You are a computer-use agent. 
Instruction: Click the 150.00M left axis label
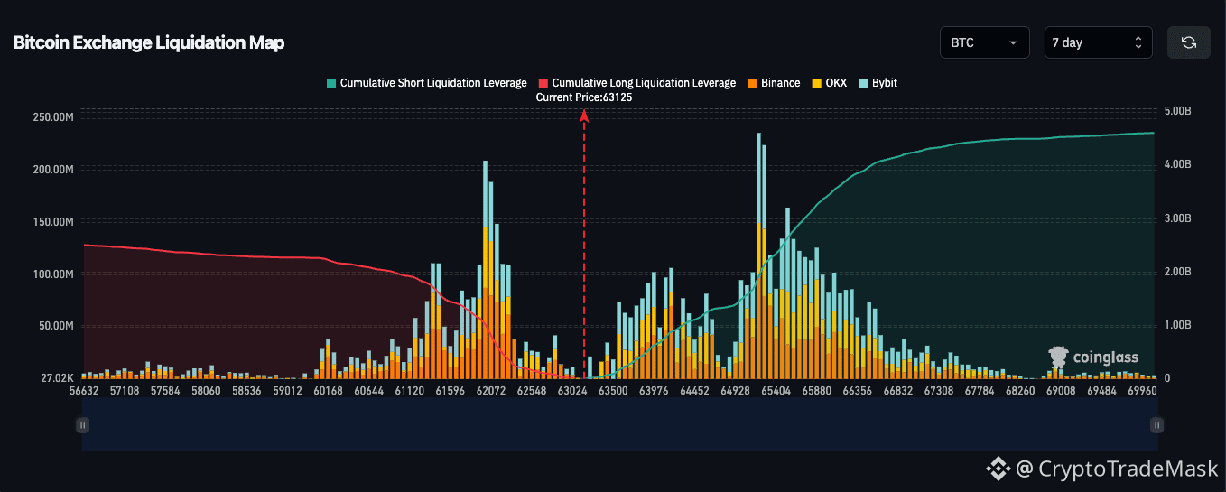(54, 222)
